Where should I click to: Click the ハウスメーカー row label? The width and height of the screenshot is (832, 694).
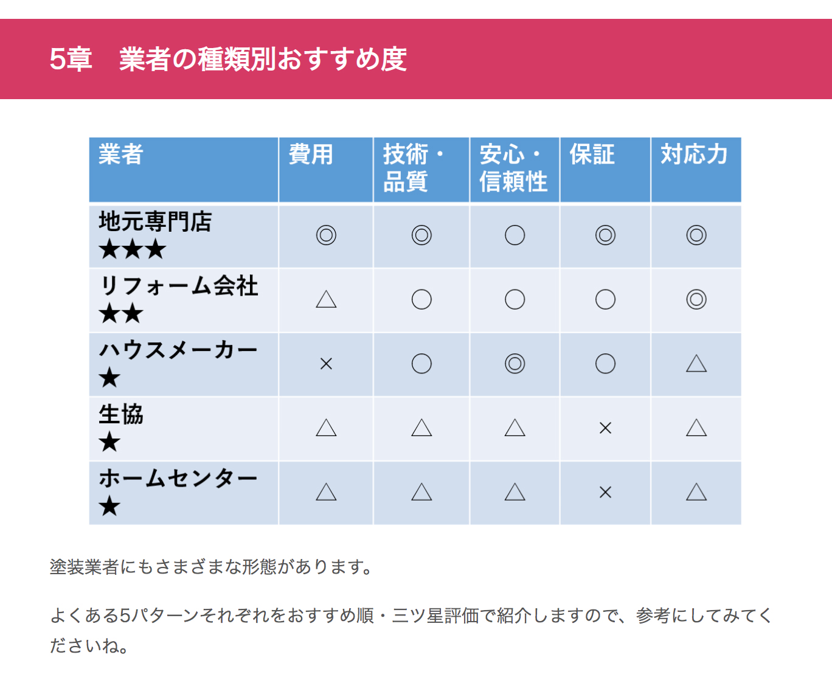[178, 350]
